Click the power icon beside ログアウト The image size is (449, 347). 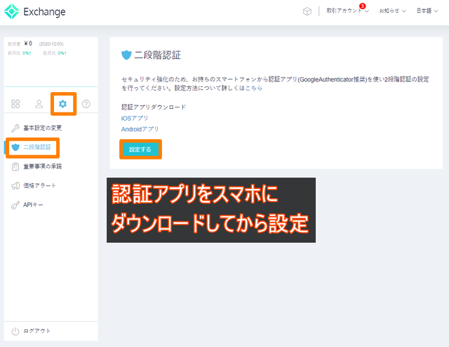tap(15, 332)
